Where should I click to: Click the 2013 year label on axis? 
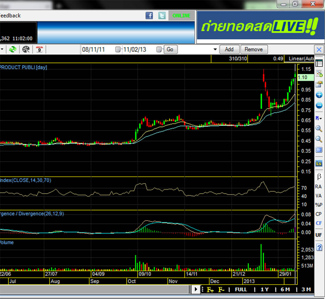point(249,282)
